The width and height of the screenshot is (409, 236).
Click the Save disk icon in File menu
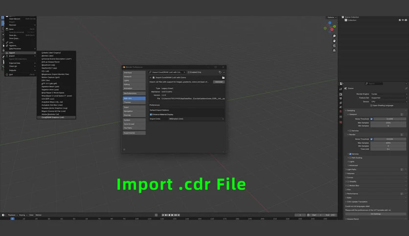click(7, 29)
